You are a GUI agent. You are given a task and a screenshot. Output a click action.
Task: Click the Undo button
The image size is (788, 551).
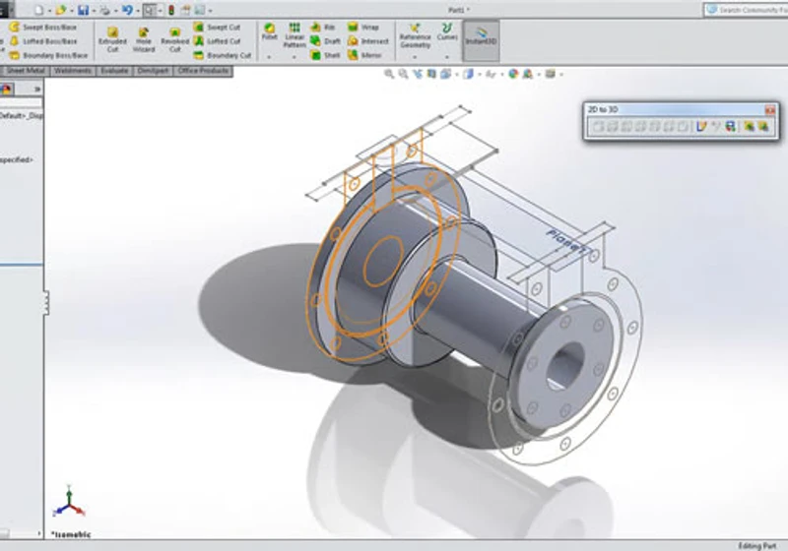pos(127,10)
